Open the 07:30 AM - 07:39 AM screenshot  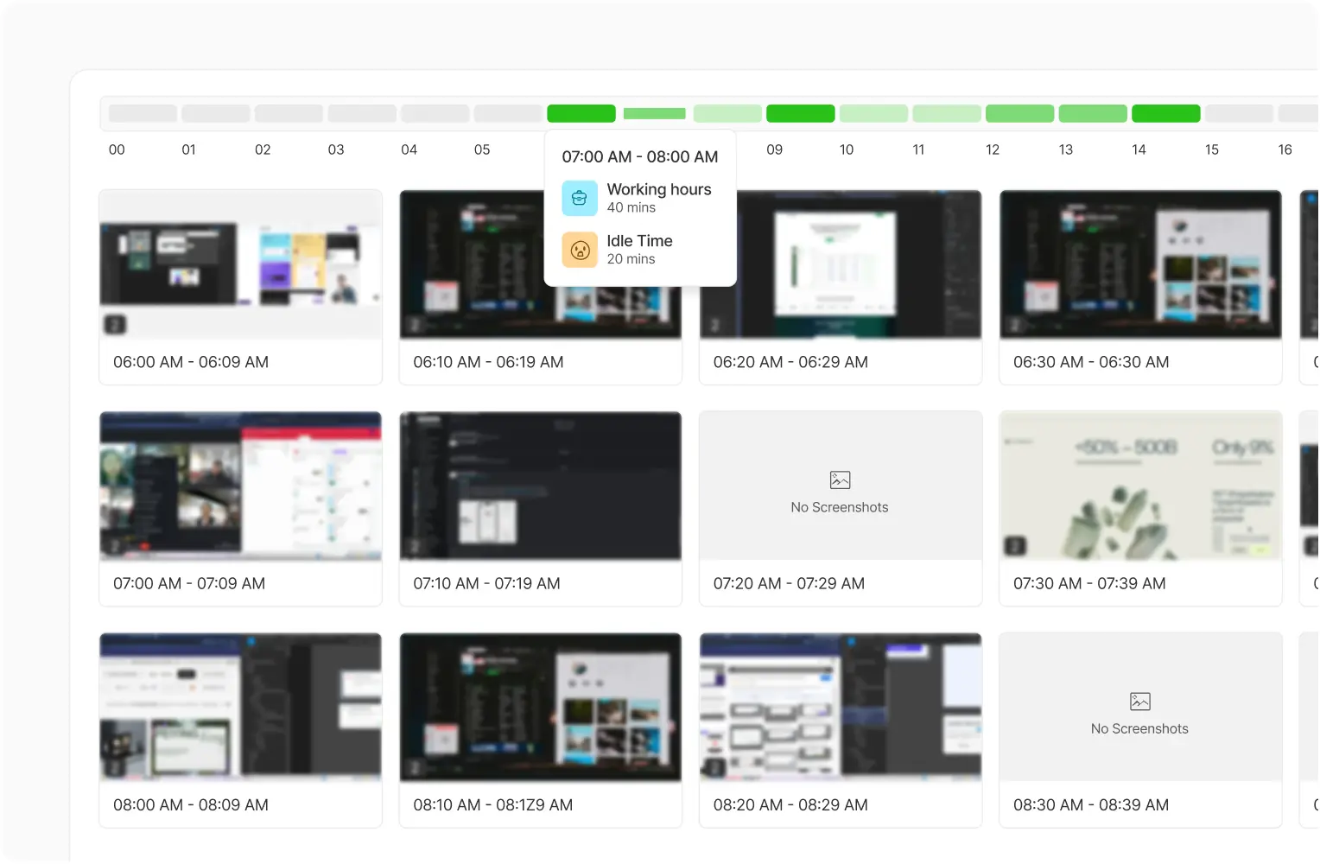1141,486
